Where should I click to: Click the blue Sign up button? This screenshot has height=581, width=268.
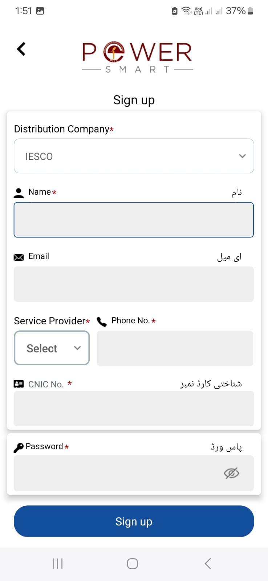(x=134, y=521)
